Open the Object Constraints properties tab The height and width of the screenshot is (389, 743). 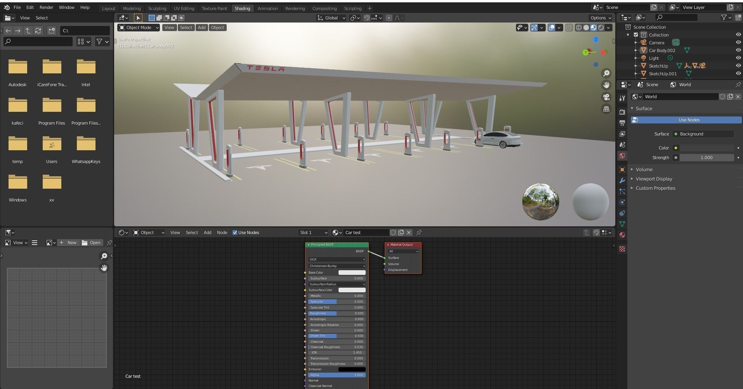tap(622, 213)
